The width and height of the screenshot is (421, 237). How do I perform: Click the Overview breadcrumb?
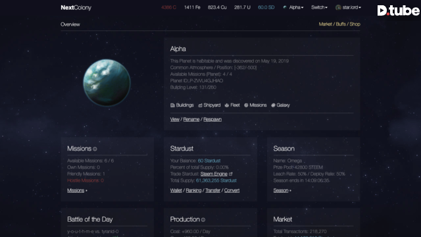tap(70, 24)
